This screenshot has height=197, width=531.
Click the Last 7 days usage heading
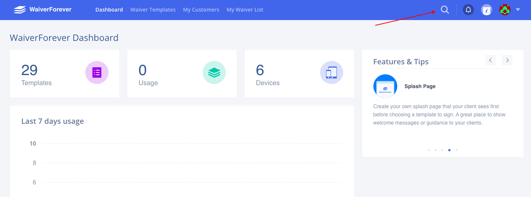pyautogui.click(x=53, y=121)
